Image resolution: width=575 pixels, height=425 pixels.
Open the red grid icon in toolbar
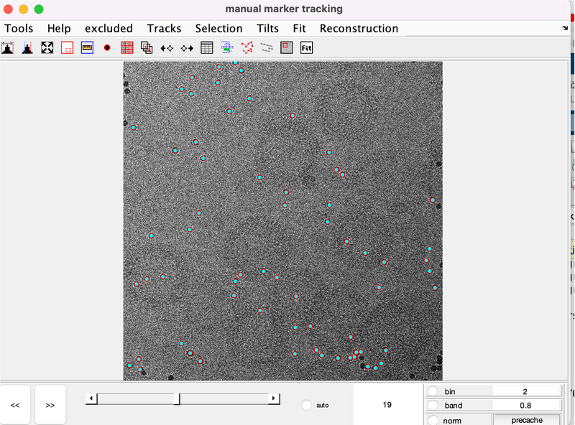pyautogui.click(x=127, y=48)
